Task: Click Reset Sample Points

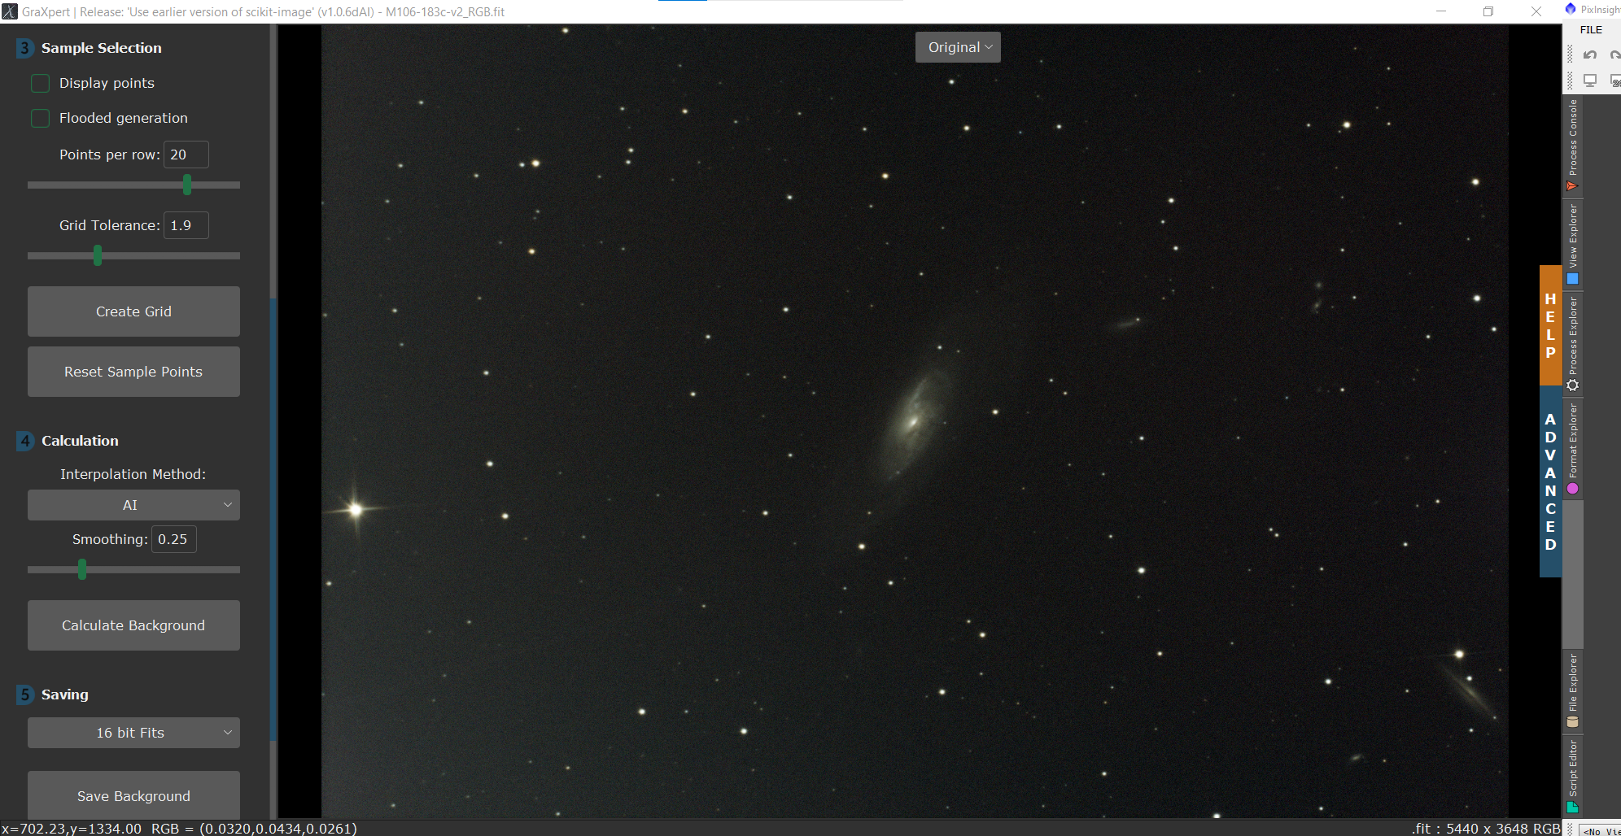Action: [133, 372]
